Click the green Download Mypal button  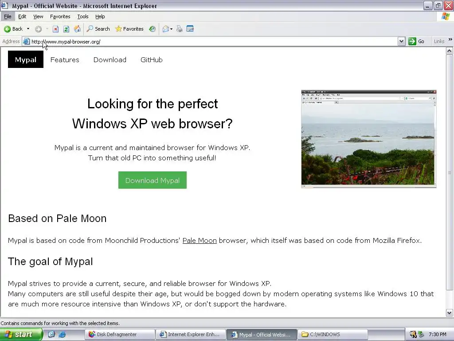coord(153,180)
